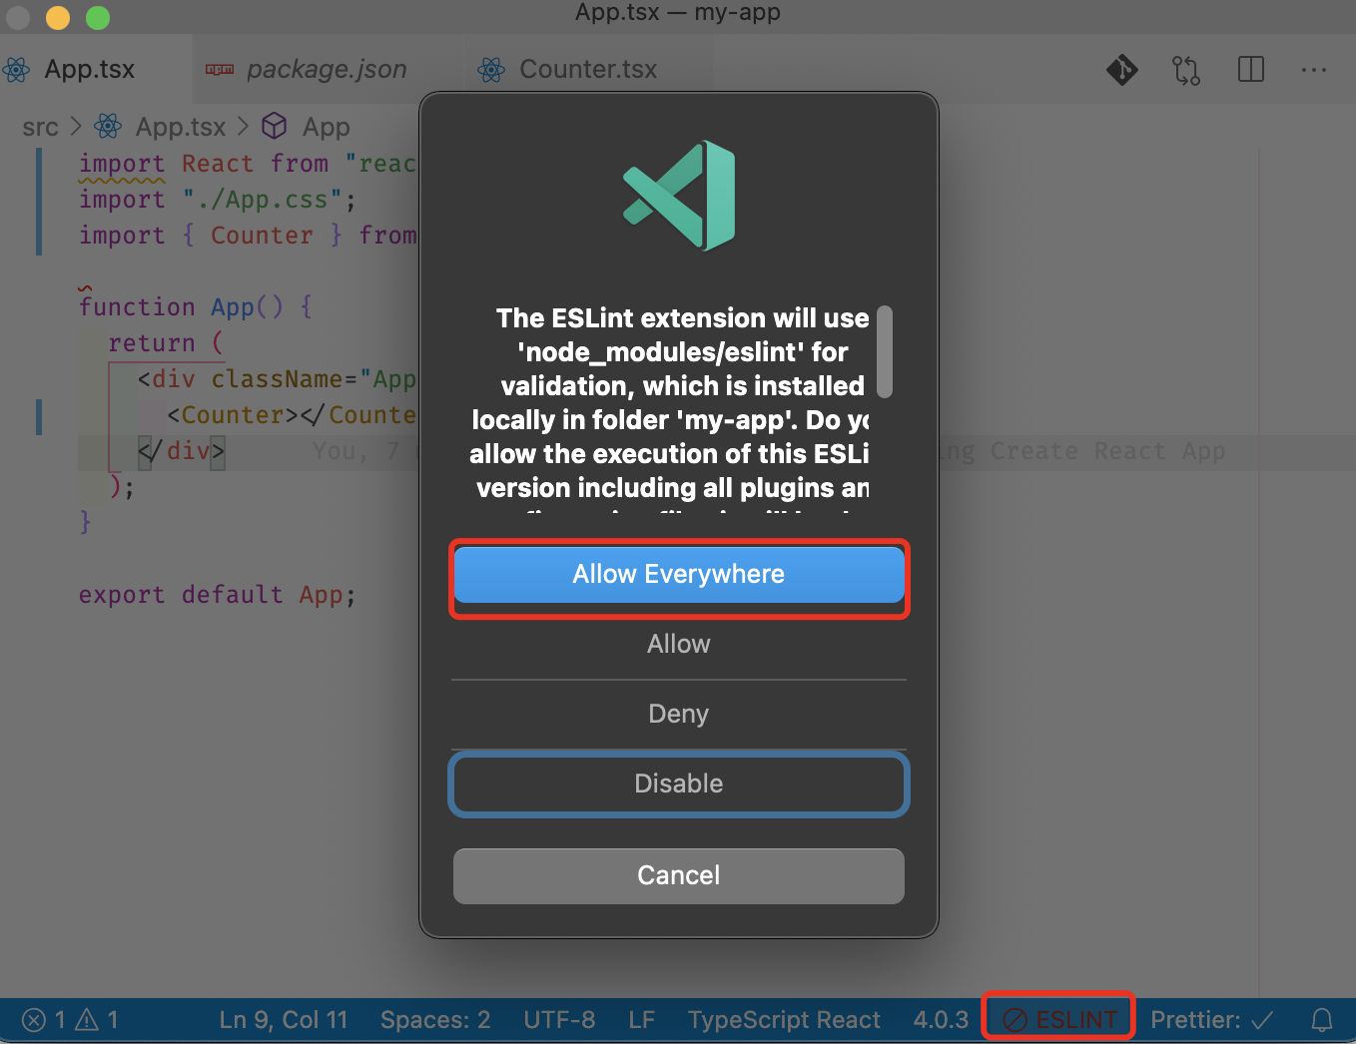Select Deny in the ESLint dialog
Viewport: 1356px width, 1044px height.
[679, 714]
